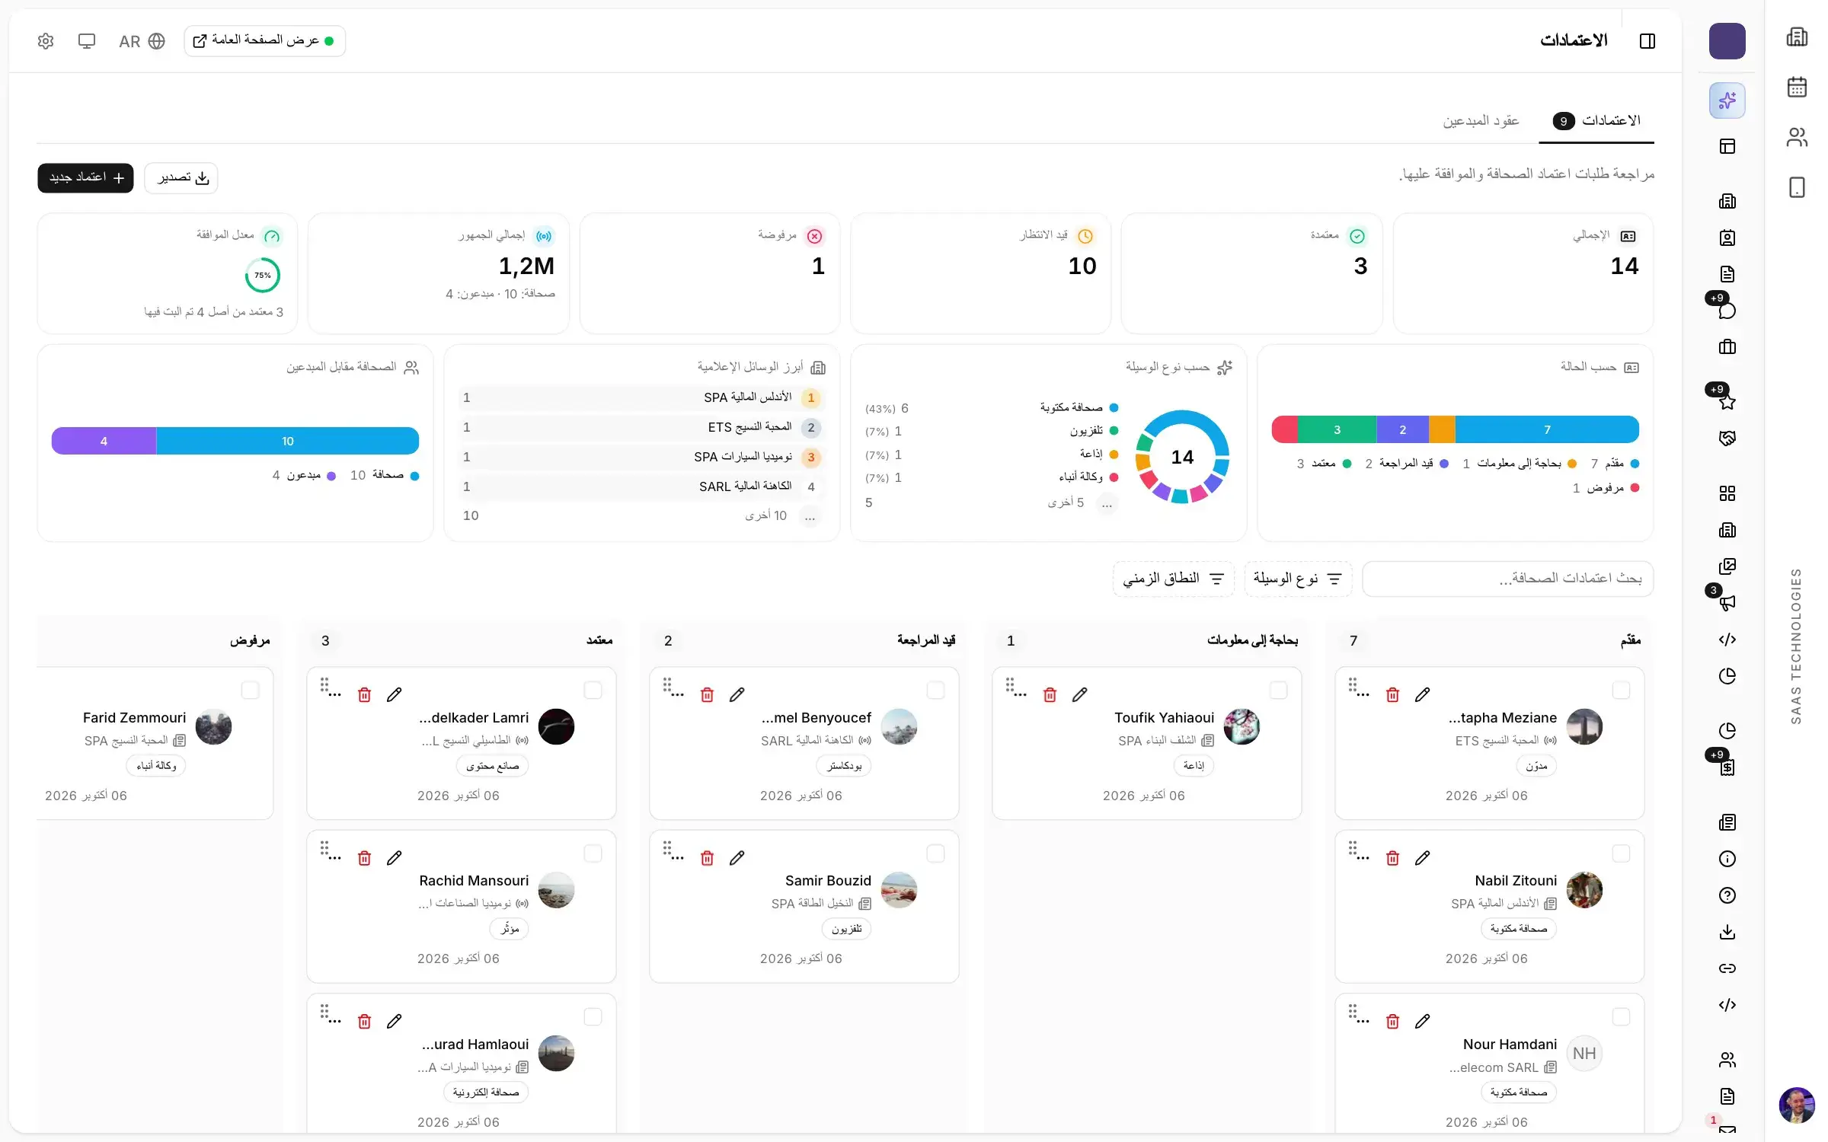
Task: Click trash icon on Samir Bouzid card
Action: tap(707, 858)
